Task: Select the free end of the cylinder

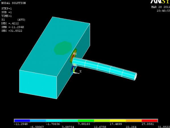Action: pyautogui.click(x=136, y=77)
